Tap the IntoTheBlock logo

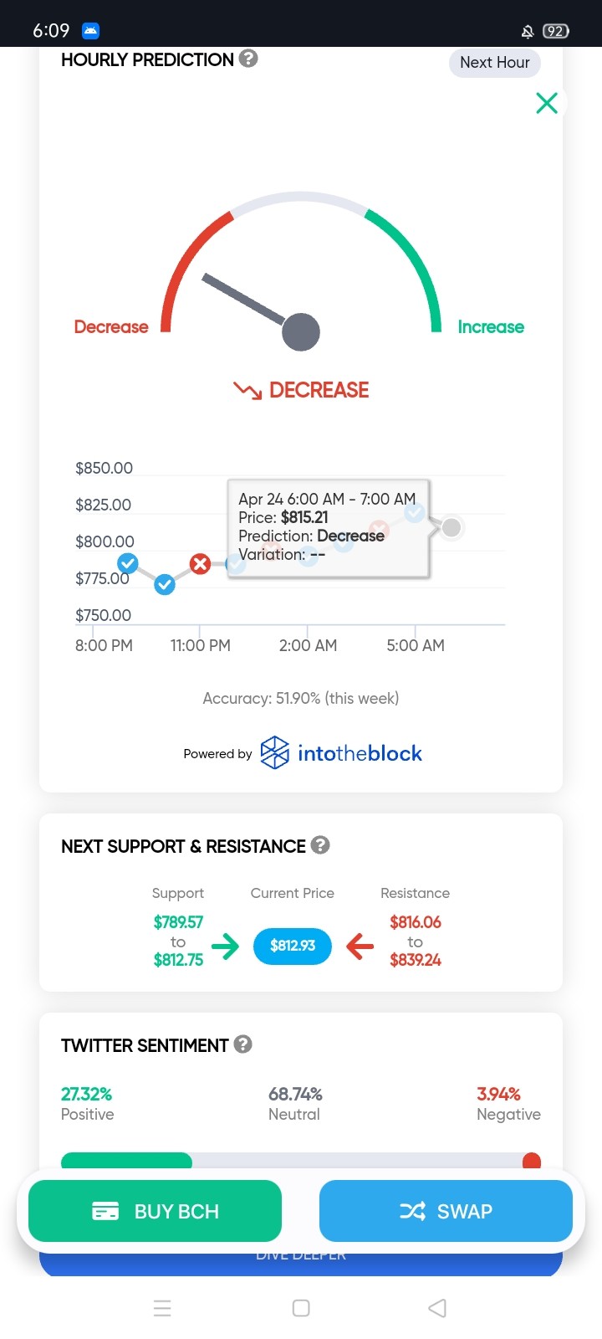[341, 753]
